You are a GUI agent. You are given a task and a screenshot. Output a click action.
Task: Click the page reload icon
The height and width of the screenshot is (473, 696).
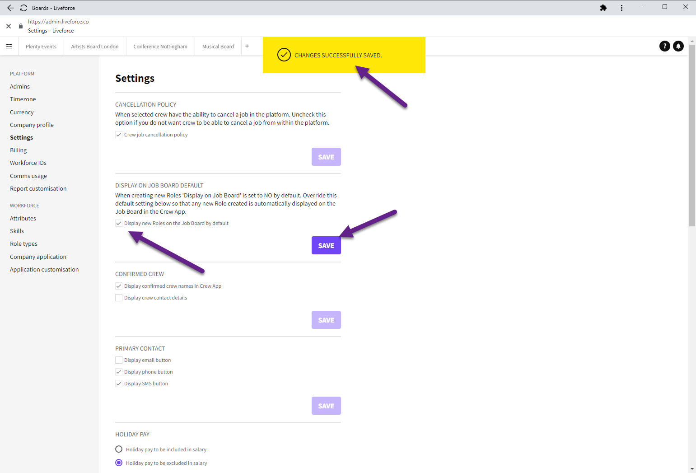[x=23, y=8]
